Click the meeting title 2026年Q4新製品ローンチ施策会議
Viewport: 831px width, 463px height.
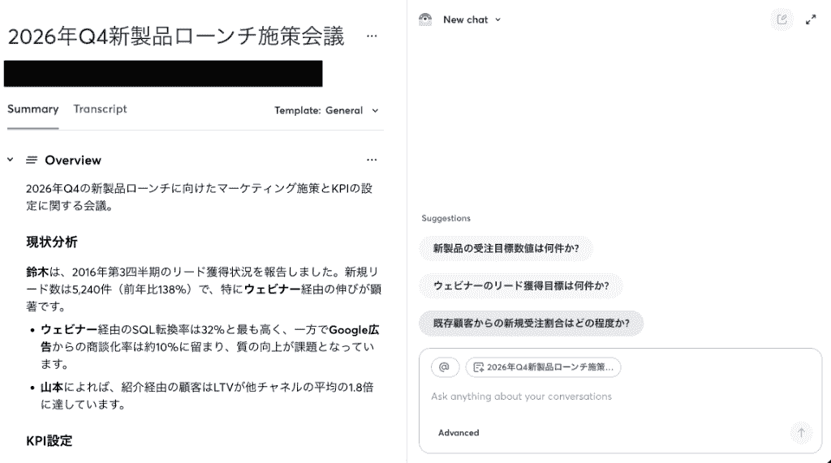click(x=176, y=36)
